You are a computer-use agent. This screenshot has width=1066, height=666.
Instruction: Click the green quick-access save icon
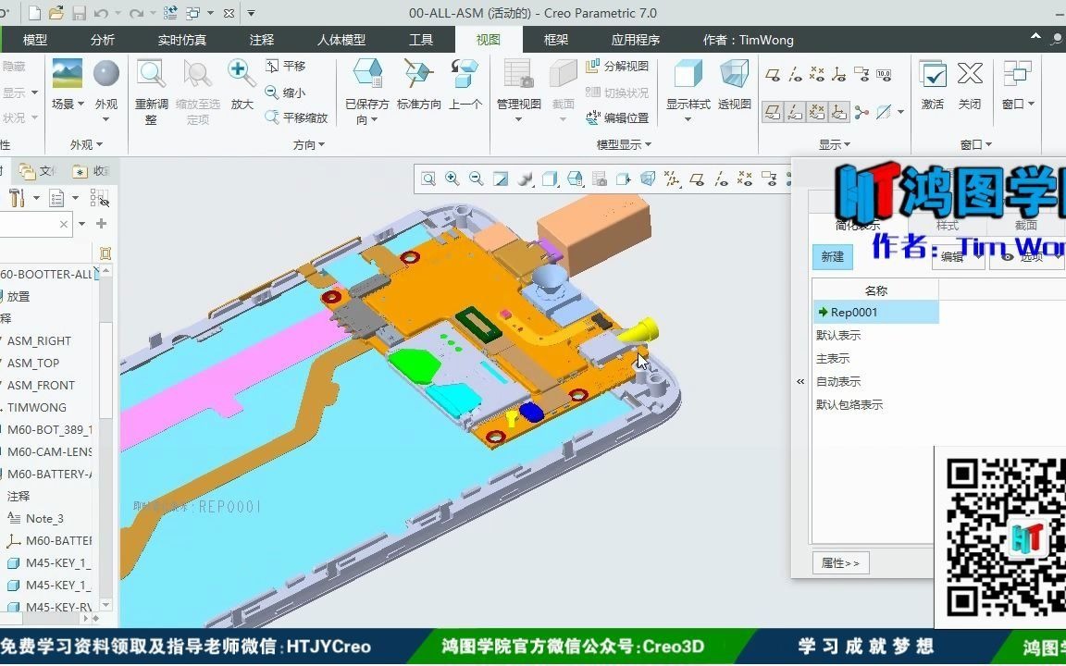(81, 12)
